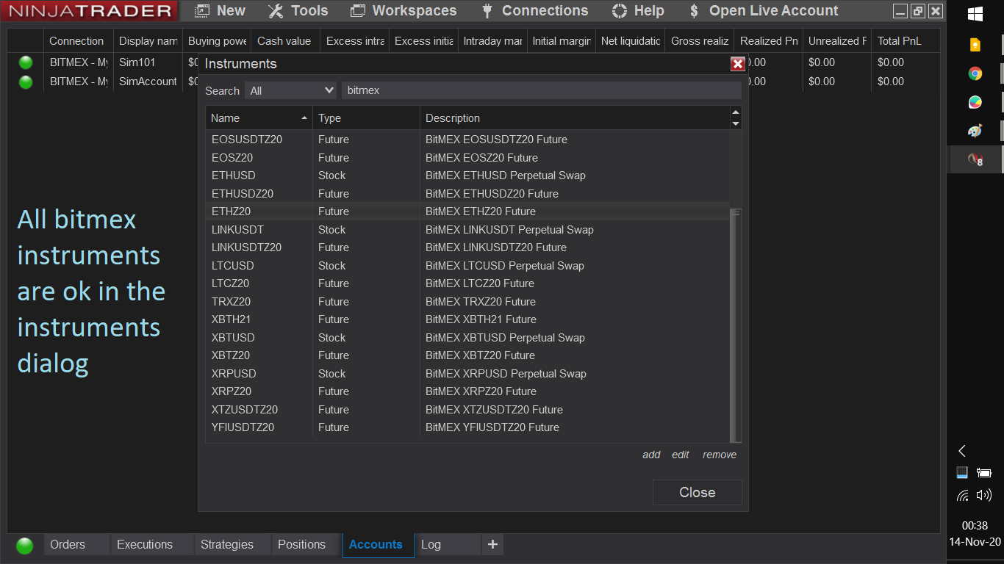Open the Search type dropdown showing All
Viewport: 1004px width, 564px height.
pos(291,90)
